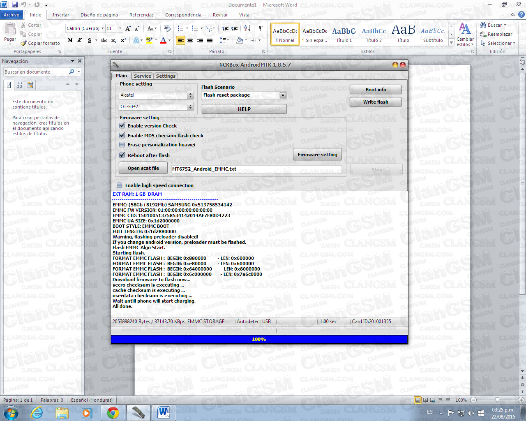Open font size 11 dropdown
Screen dimensions: 526x421
[120, 28]
